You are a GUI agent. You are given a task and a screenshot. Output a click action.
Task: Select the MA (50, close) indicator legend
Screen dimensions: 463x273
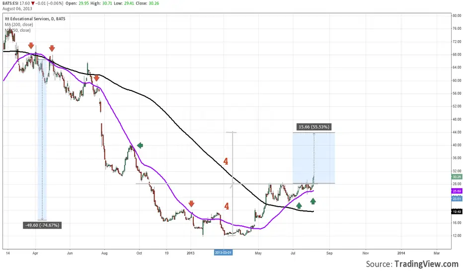[x=17, y=30]
